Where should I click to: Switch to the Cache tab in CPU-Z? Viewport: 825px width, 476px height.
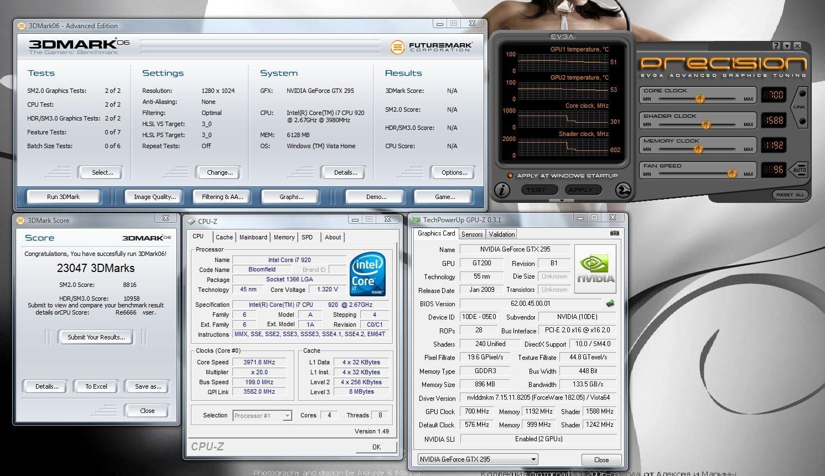click(224, 237)
